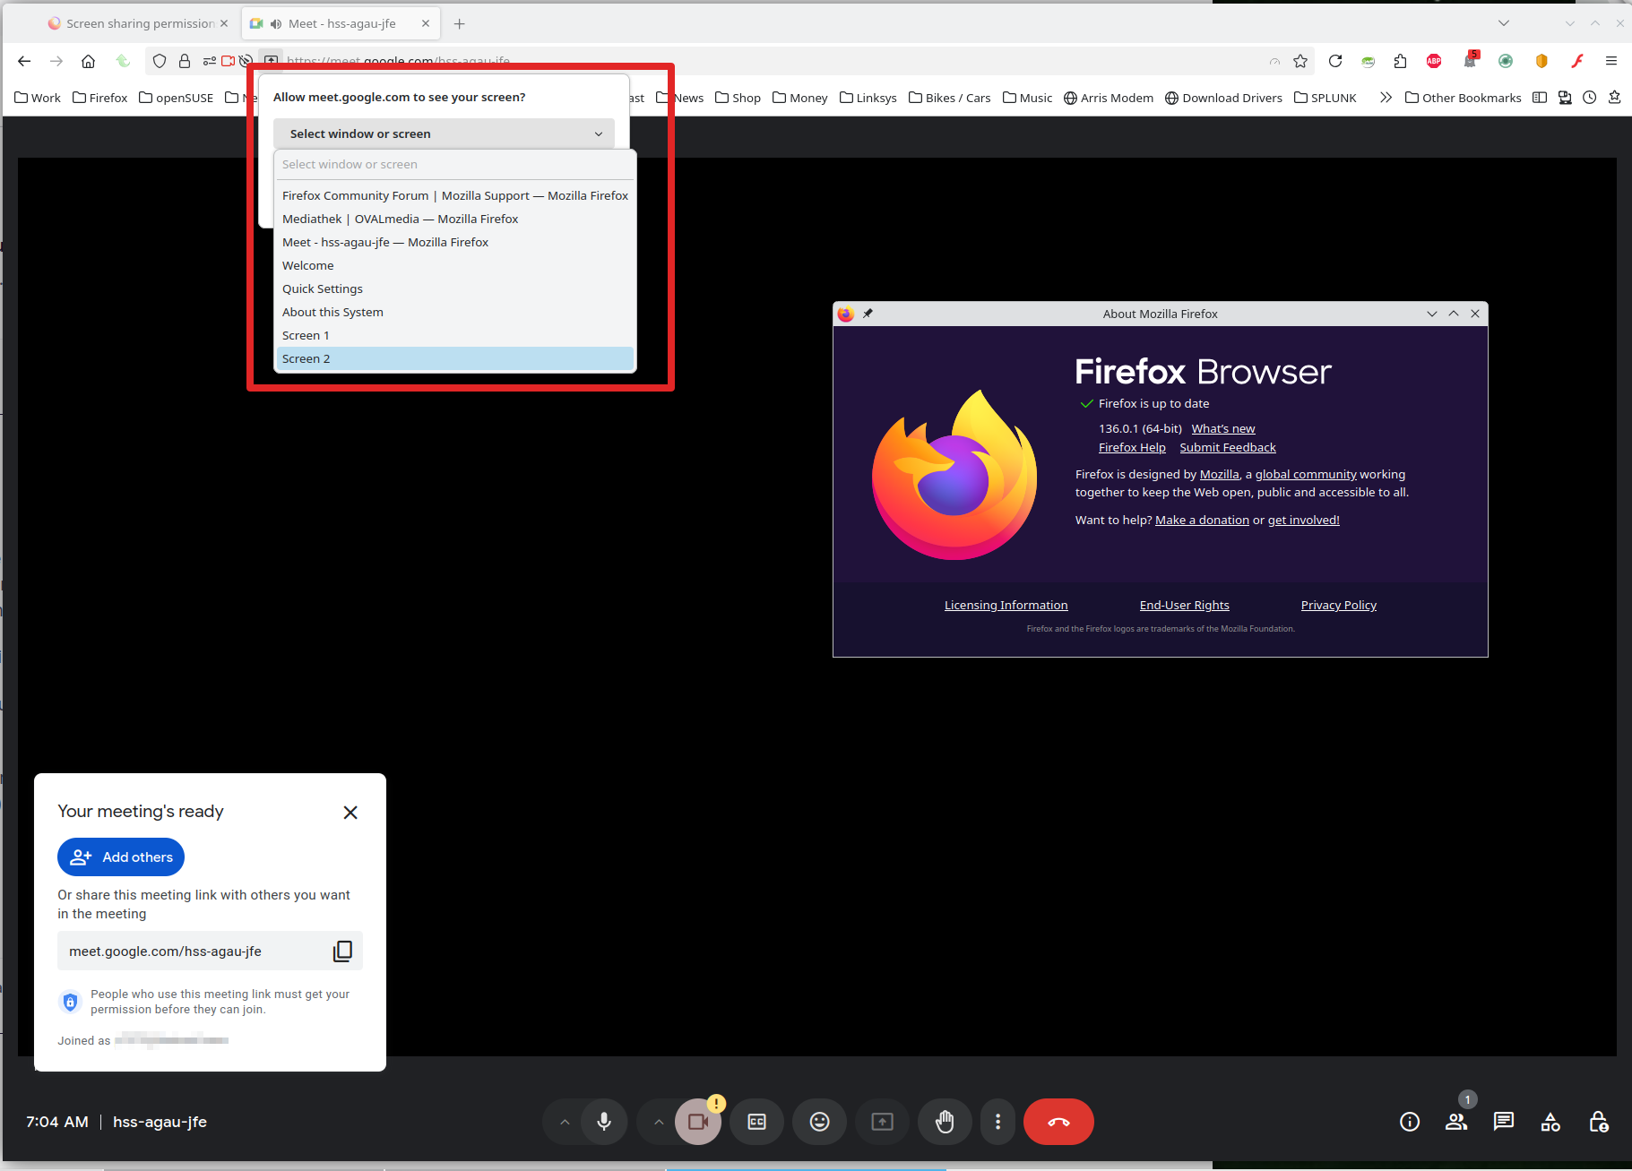1632x1171 pixels.
Task: Toggle the camera on or off
Action: coord(698,1122)
